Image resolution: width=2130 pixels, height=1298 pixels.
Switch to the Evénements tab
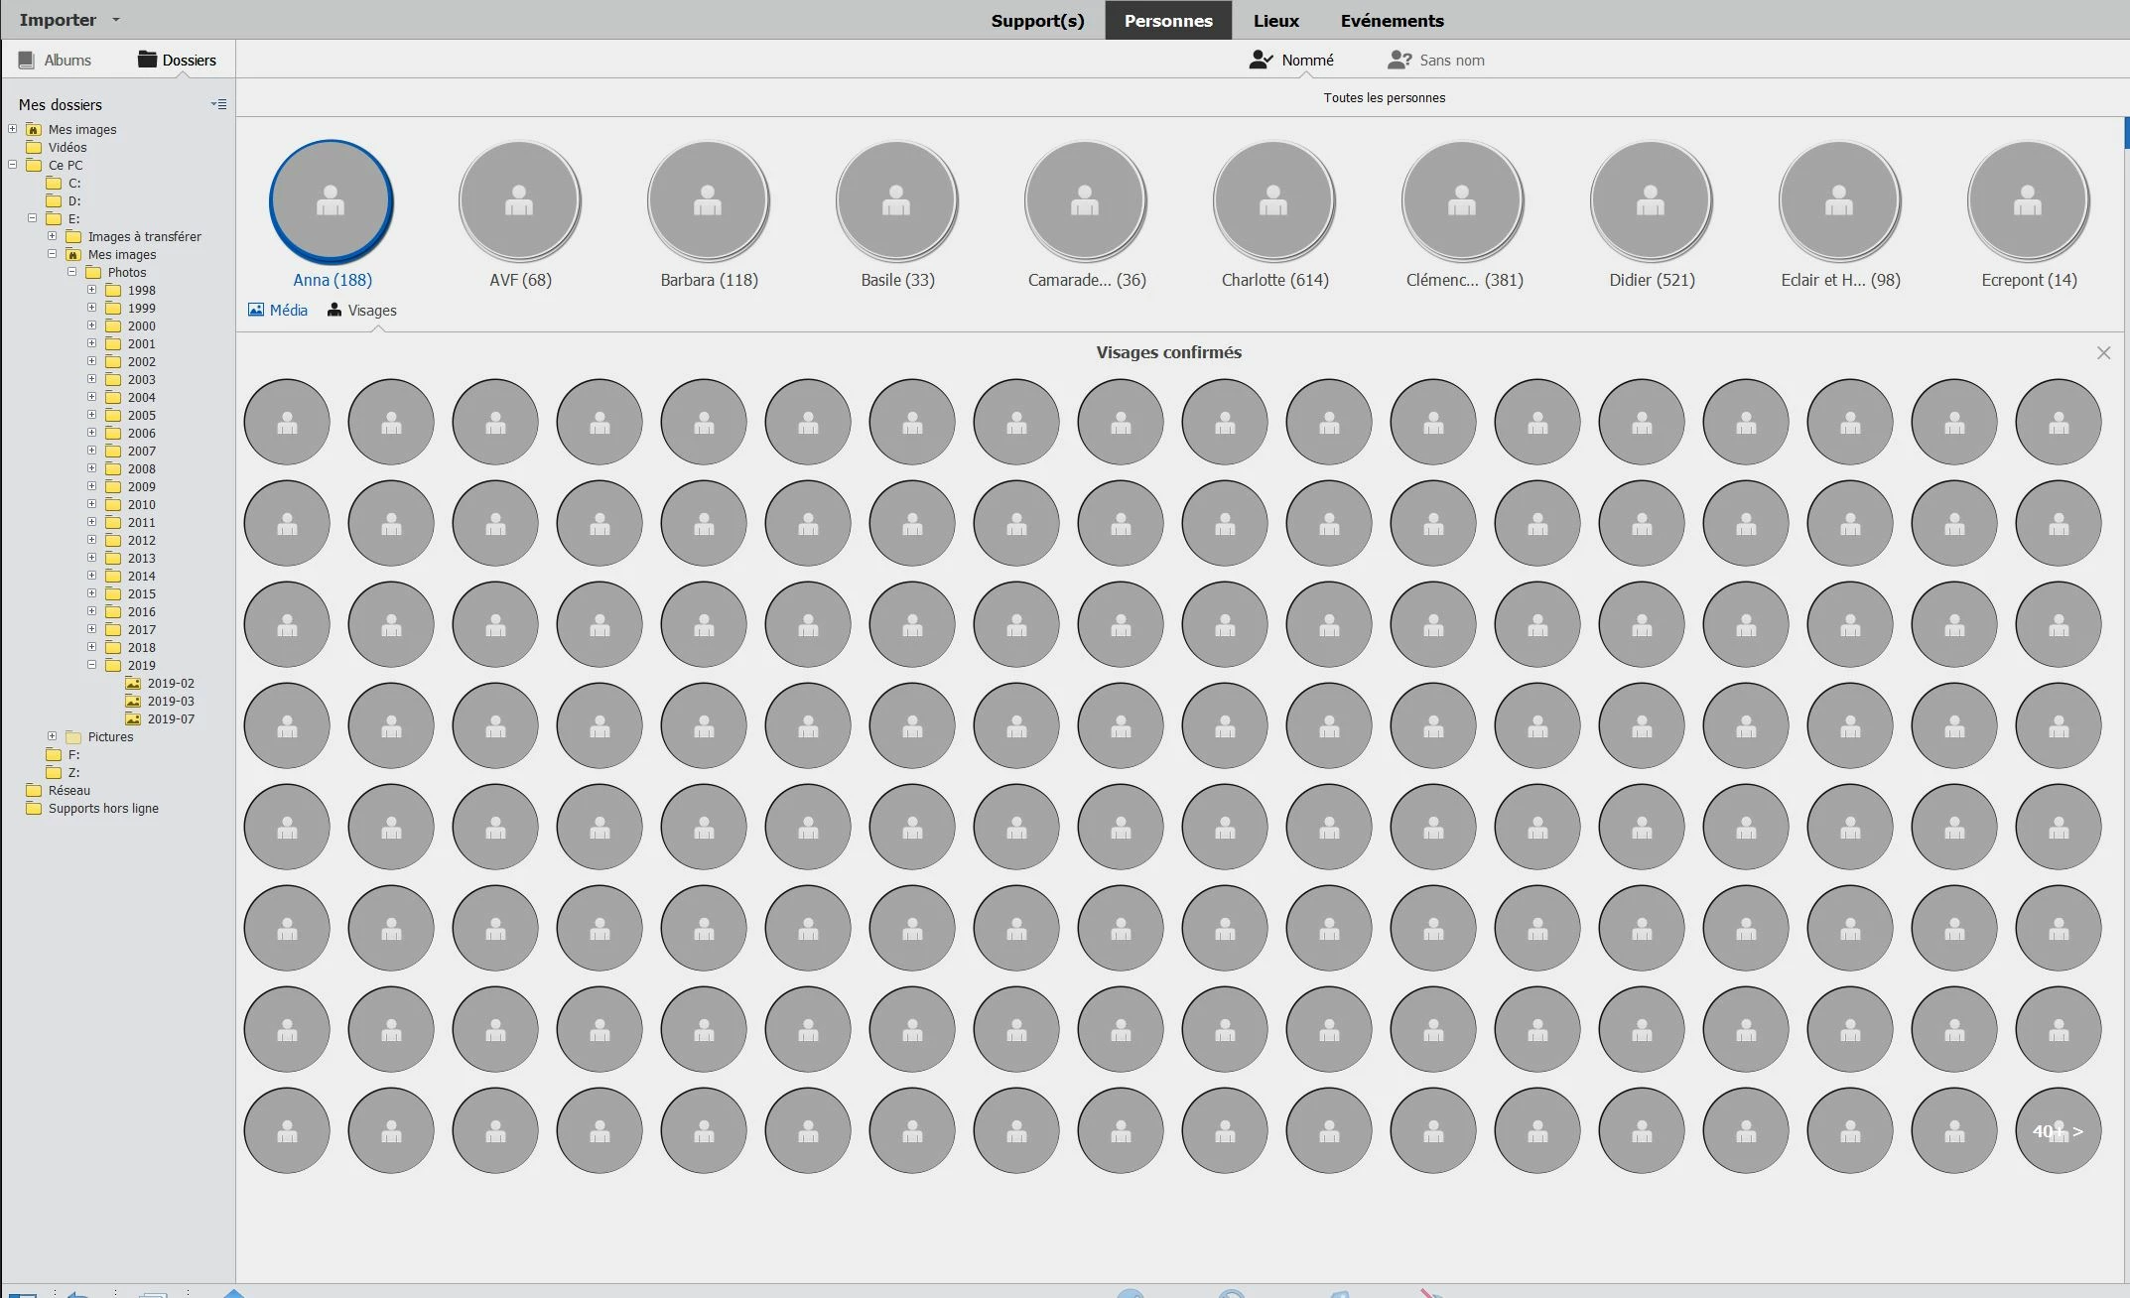pyautogui.click(x=1392, y=20)
